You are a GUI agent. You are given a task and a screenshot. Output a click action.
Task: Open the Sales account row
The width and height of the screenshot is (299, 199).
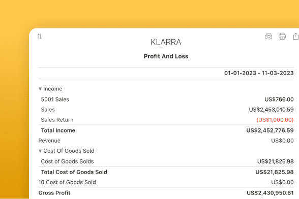pyautogui.click(x=166, y=110)
